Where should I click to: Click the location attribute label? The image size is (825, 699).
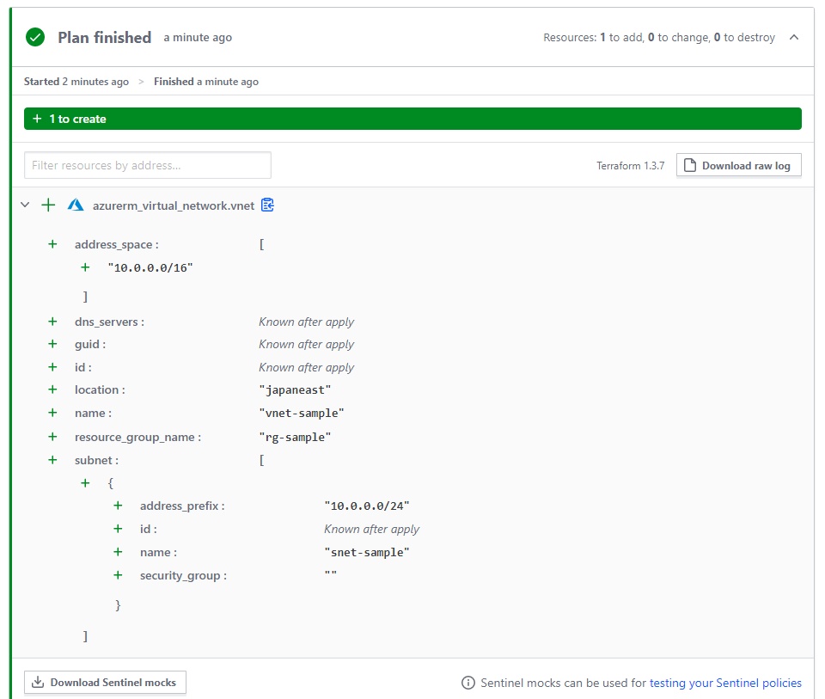point(100,390)
